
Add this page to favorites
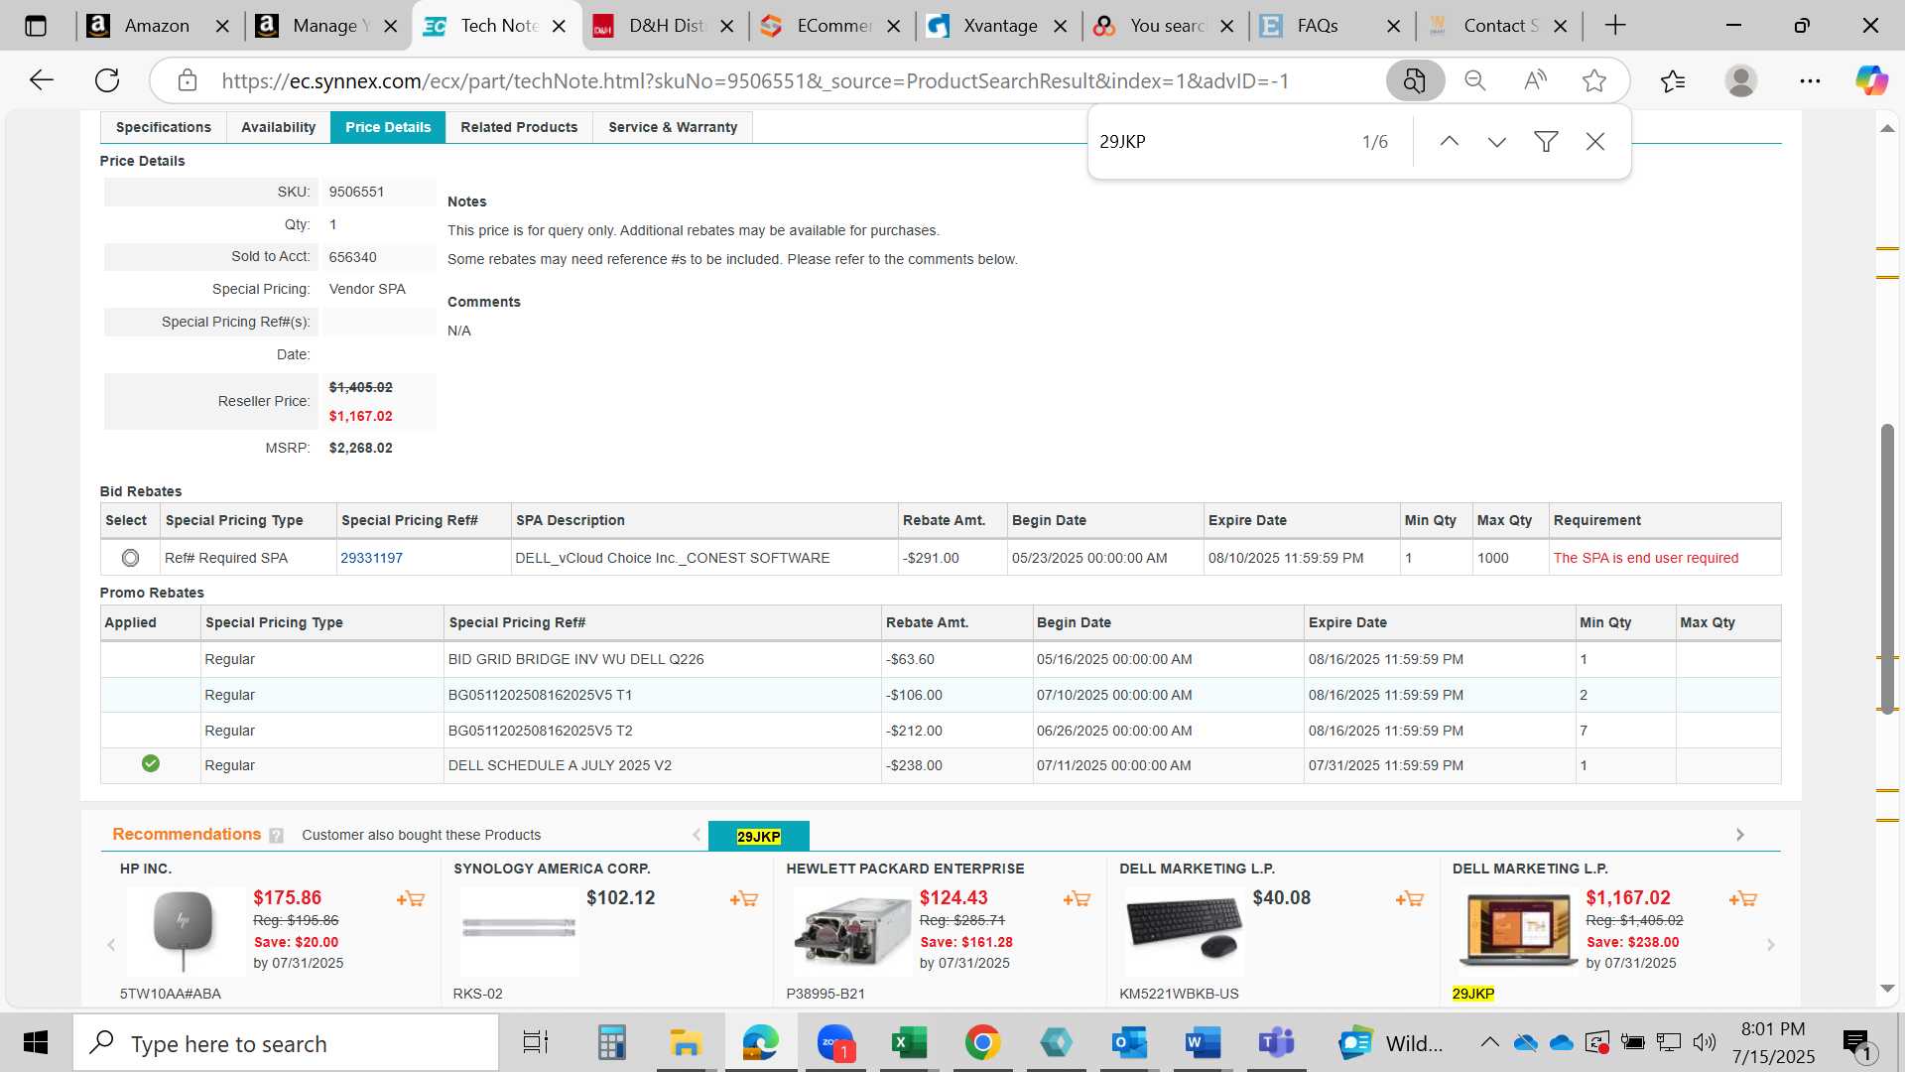click(x=1594, y=80)
